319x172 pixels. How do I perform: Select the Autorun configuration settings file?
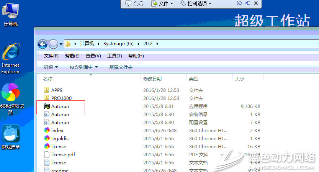60,123
